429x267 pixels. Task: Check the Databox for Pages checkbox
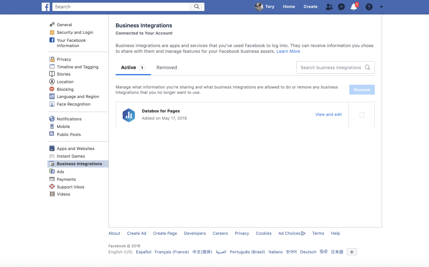tap(362, 115)
